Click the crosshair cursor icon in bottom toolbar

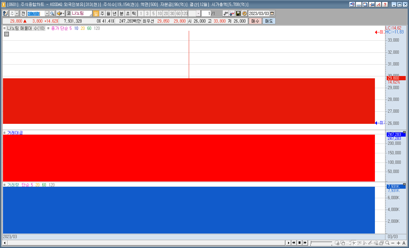(x=354, y=243)
